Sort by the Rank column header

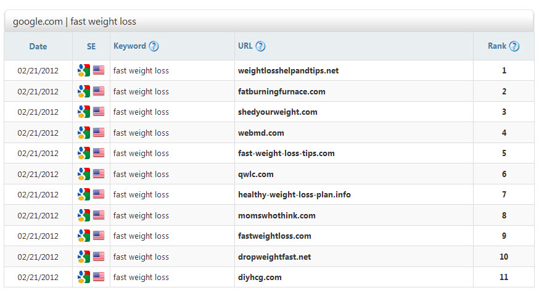click(x=497, y=46)
